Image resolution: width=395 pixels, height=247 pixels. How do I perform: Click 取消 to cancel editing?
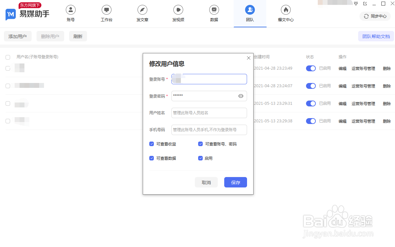206,183
